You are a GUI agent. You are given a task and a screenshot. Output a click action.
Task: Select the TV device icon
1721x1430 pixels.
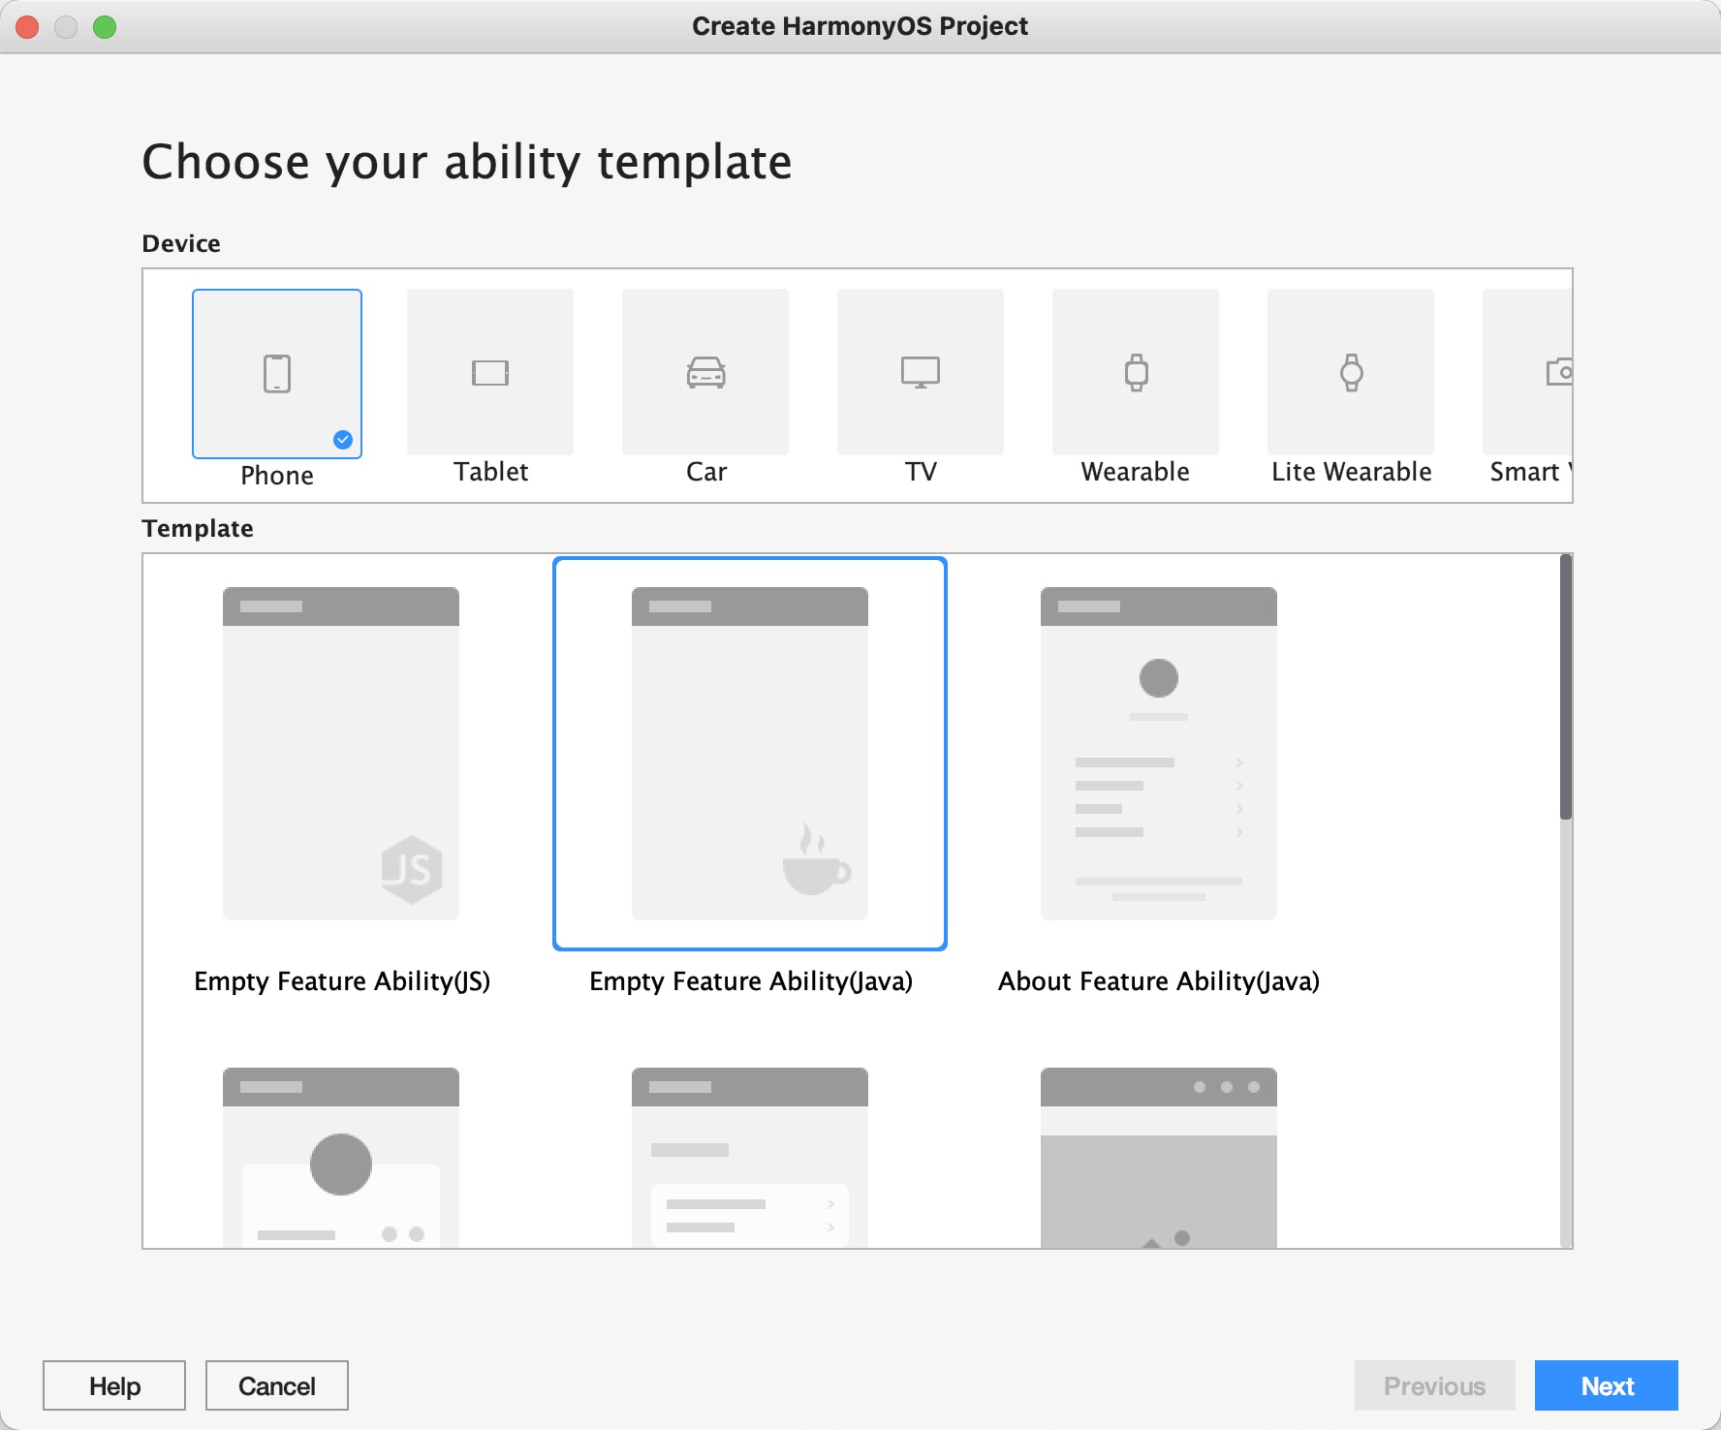[x=921, y=372]
